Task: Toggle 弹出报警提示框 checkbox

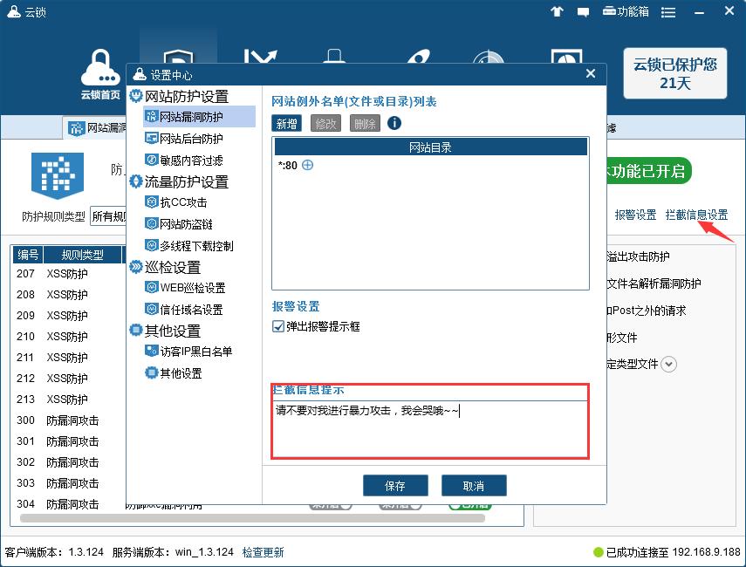Action: coord(277,326)
